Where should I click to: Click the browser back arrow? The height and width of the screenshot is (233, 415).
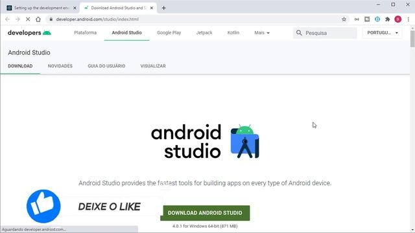[7, 19]
